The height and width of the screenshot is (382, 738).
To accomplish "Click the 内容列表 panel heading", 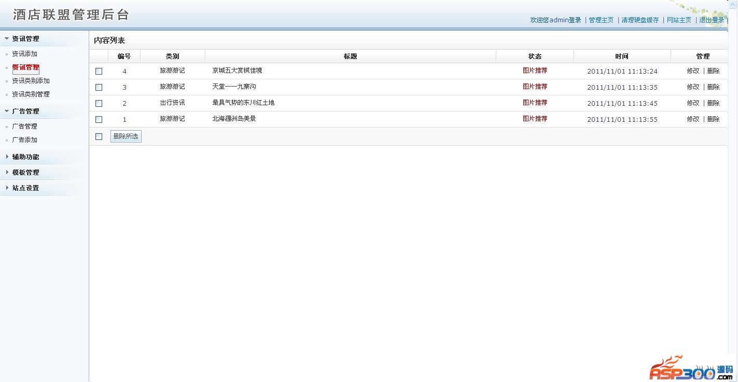I will 109,40.
